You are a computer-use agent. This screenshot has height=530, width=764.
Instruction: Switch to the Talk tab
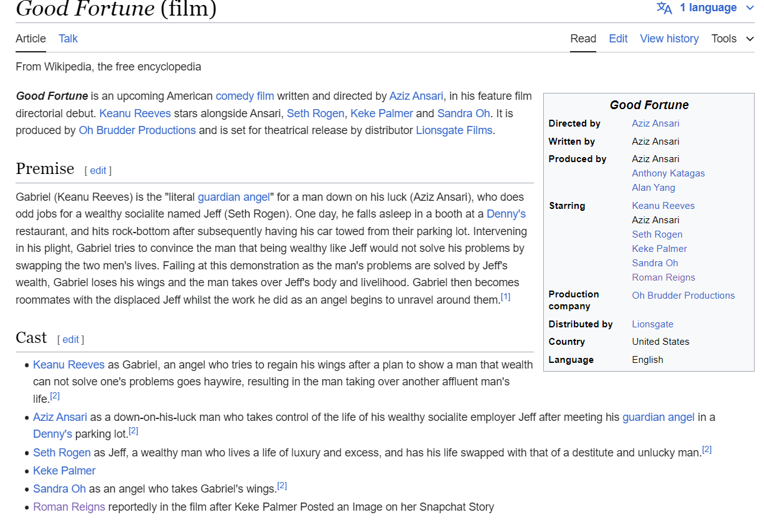coord(68,39)
